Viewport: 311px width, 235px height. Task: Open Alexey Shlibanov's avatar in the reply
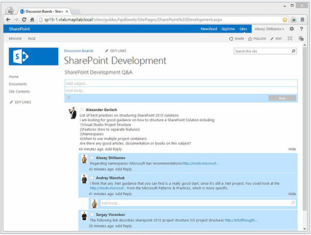pyautogui.click(x=84, y=159)
